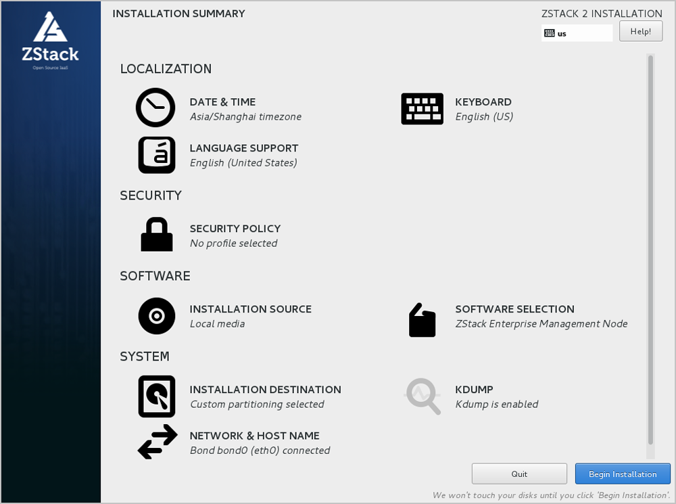Click the ZStack logo in sidebar
Viewport: 676px width, 504px height.
coord(50,41)
